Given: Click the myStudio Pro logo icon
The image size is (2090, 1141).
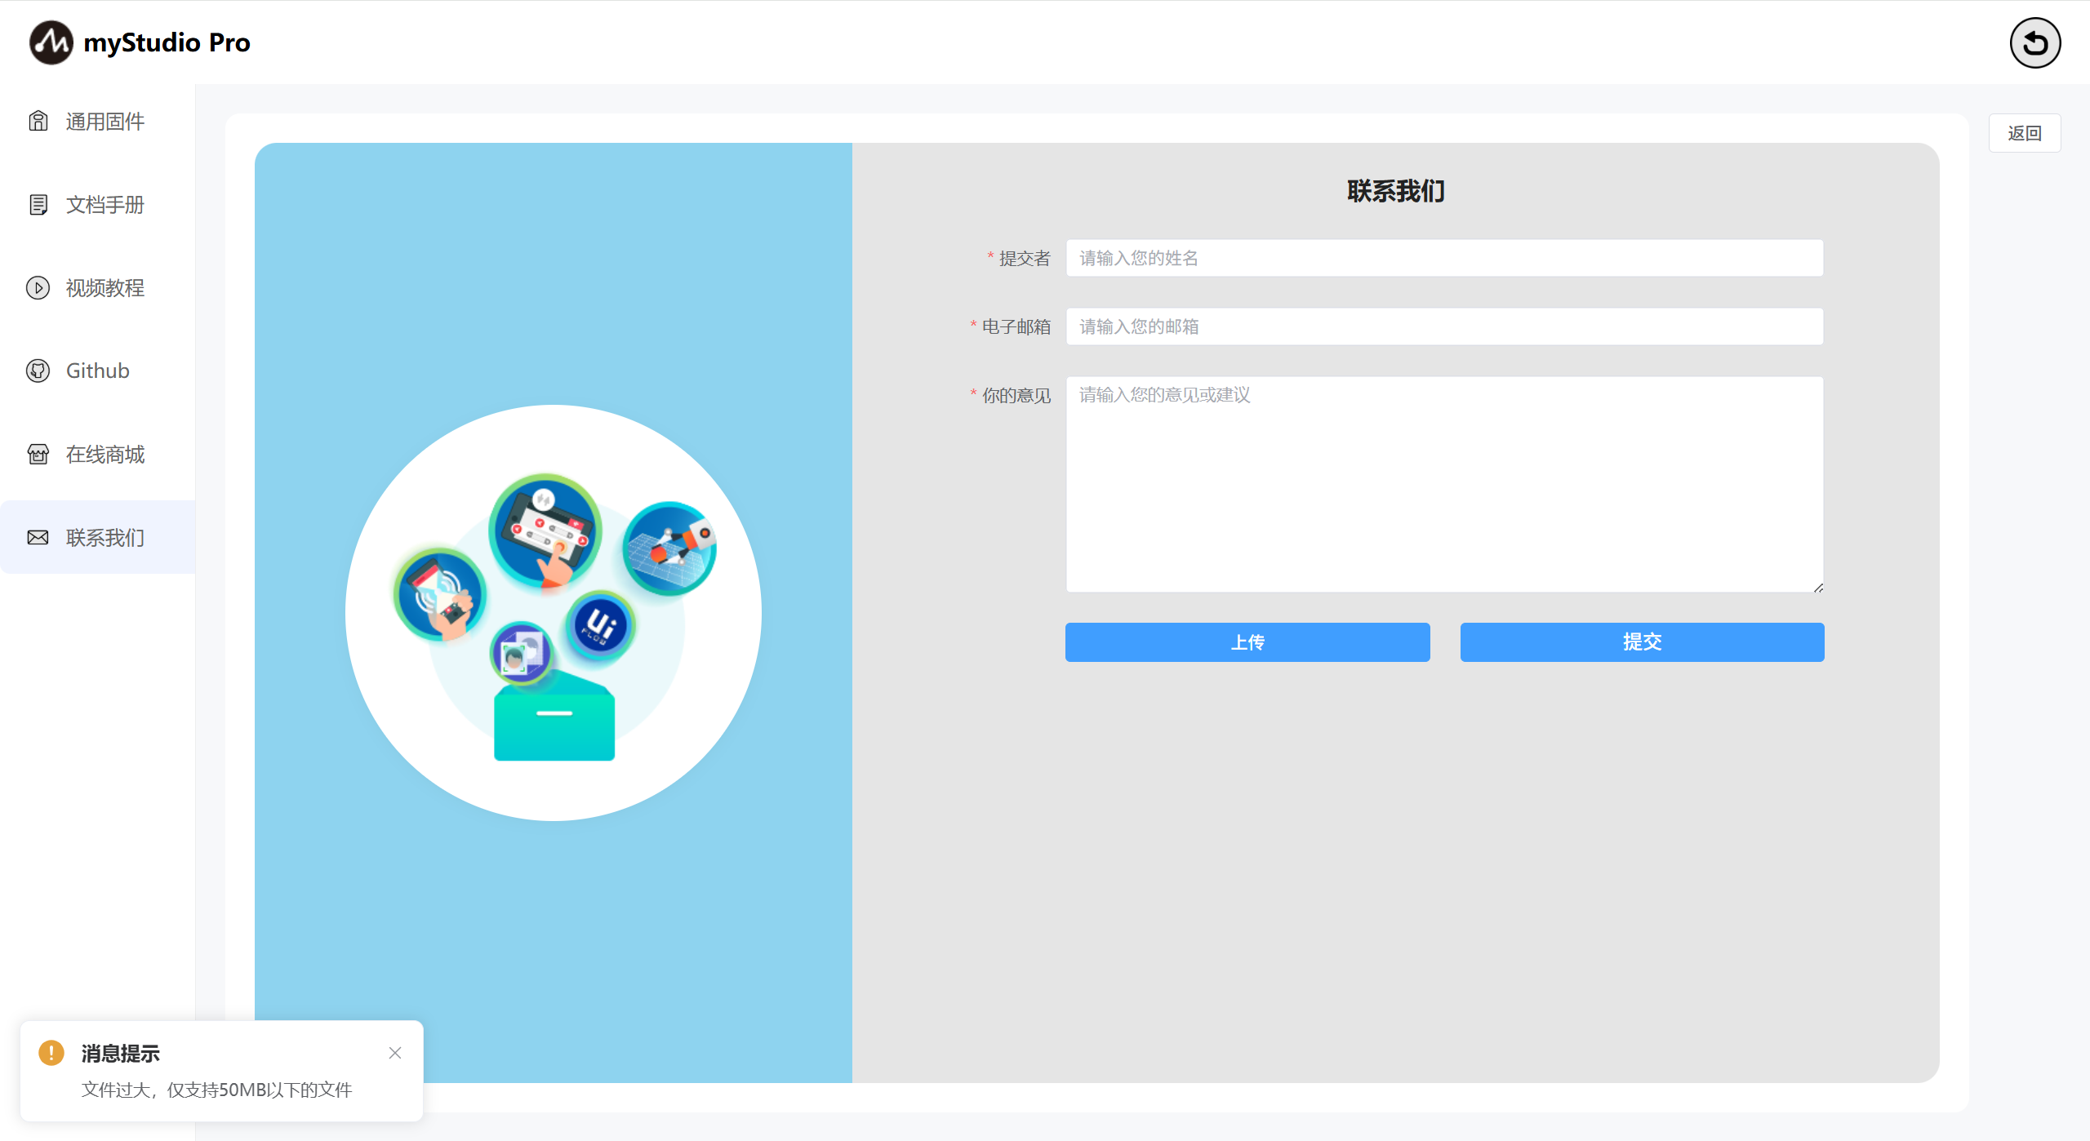Looking at the screenshot, I should 51,42.
